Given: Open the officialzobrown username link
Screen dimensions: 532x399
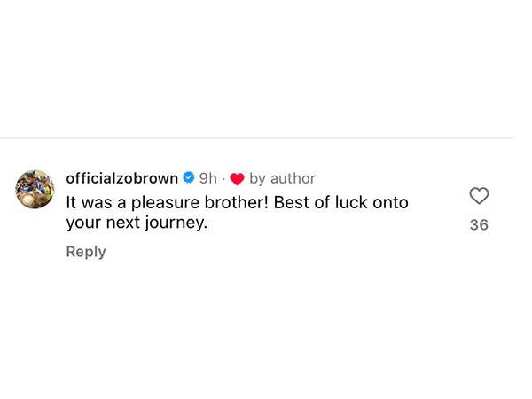Looking at the screenshot, I should point(122,178).
